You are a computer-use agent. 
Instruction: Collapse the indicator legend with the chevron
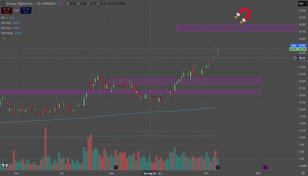pyautogui.click(x=4, y=38)
